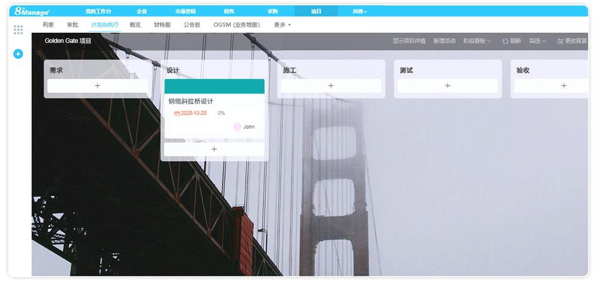Add a card to the 需求 column
The height and width of the screenshot is (286, 599).
97,86
